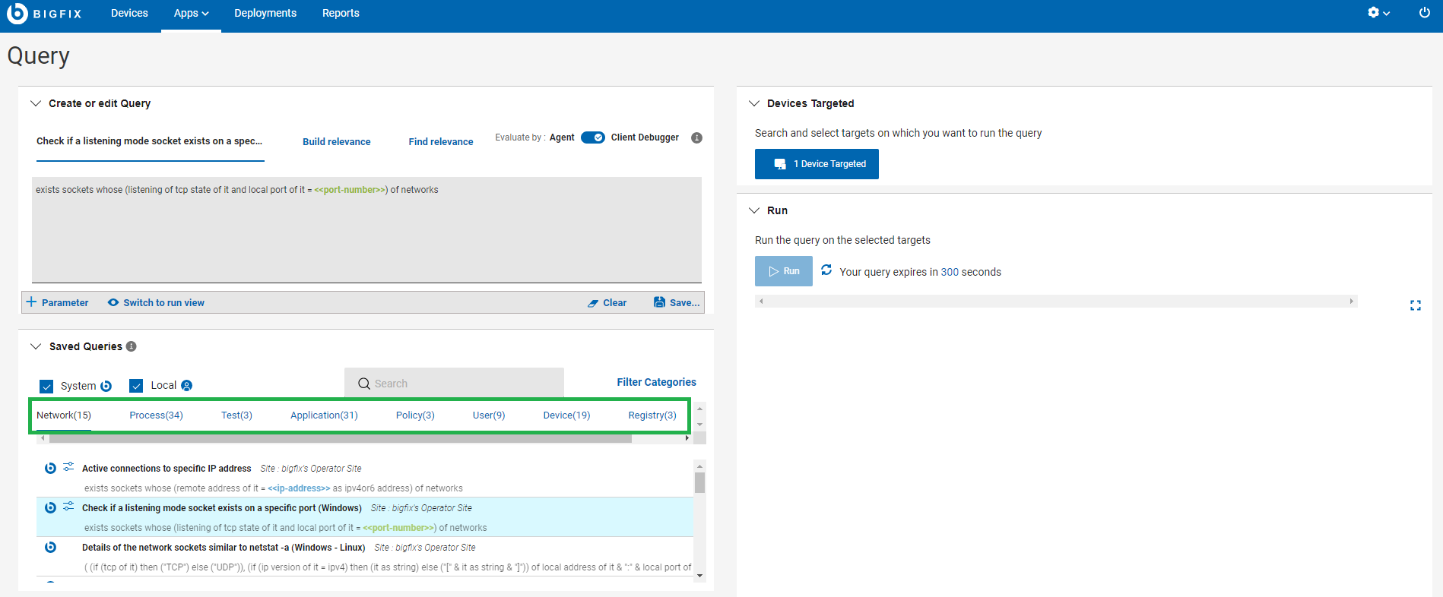Collapse the Devices Targeted section

[x=754, y=103]
